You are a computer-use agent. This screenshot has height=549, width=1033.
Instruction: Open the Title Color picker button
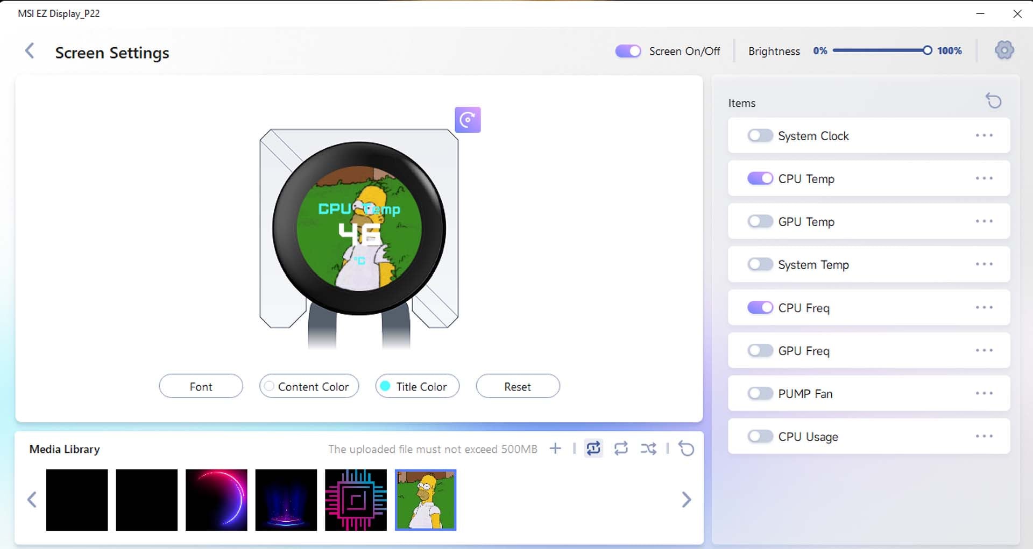417,386
